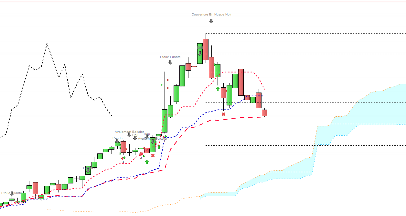This screenshot has height=216, width=406.
Task: Select the Couverture En Nuage Noir pattern label
Action: coord(211,15)
